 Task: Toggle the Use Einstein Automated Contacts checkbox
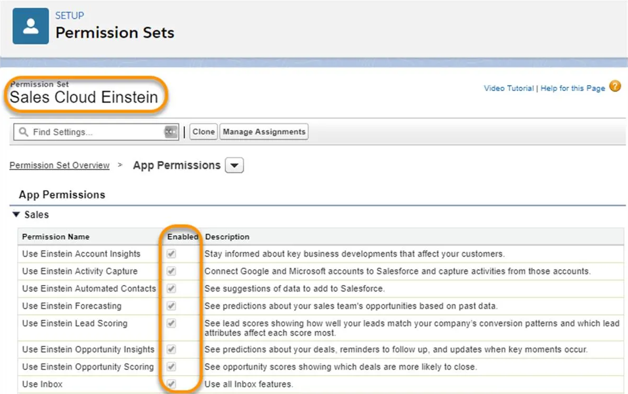coord(172,289)
